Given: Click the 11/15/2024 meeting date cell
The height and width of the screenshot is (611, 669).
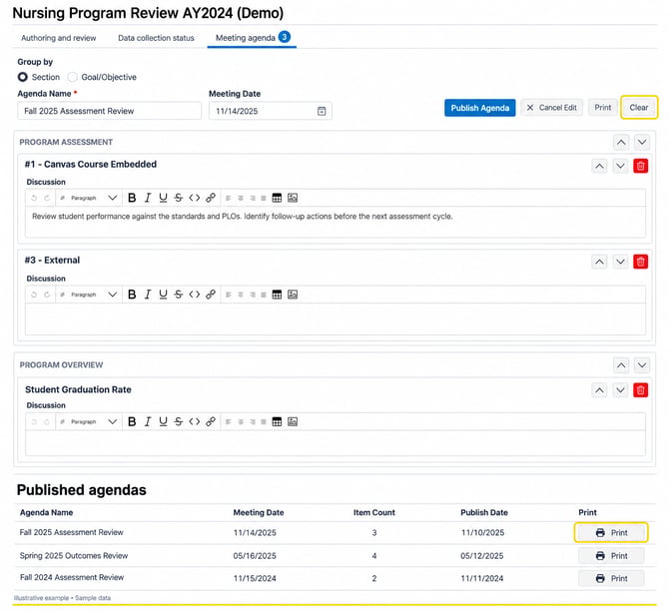Looking at the screenshot, I should pyautogui.click(x=255, y=579).
